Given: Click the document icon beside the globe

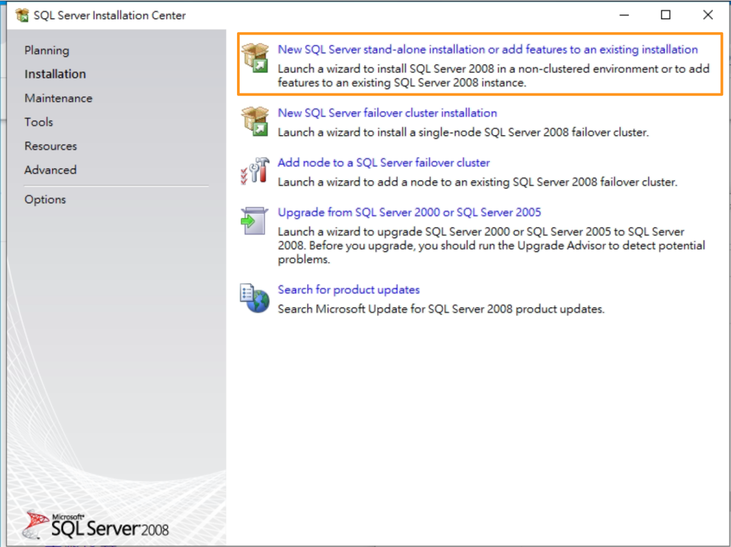Looking at the screenshot, I should coord(247,292).
